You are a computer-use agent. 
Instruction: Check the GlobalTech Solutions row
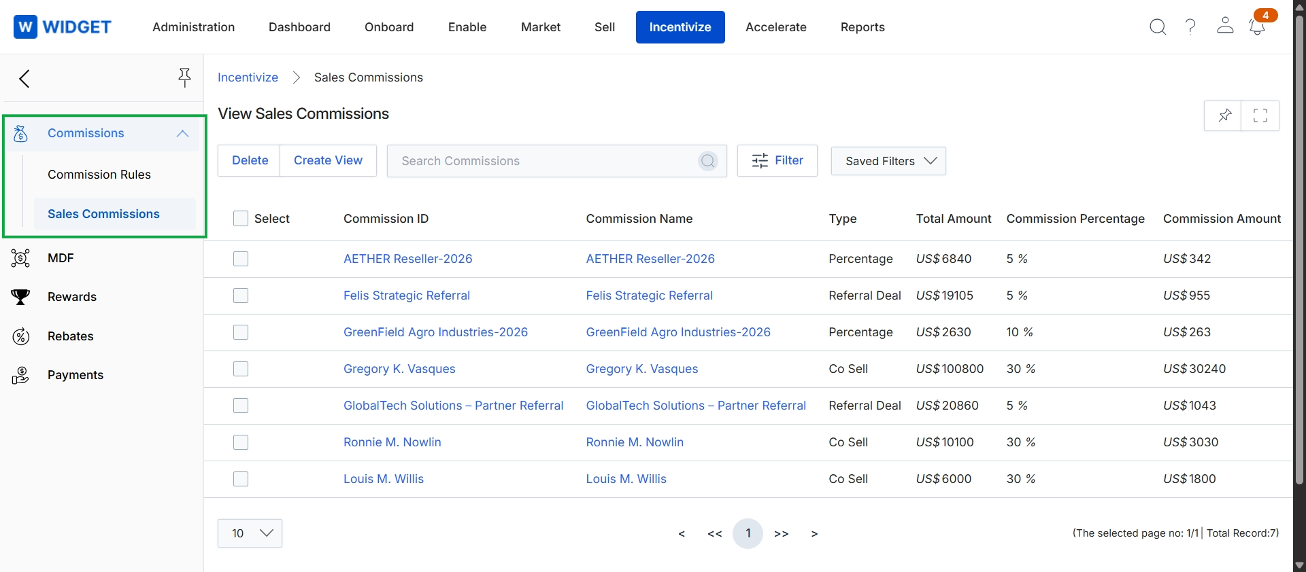(241, 406)
